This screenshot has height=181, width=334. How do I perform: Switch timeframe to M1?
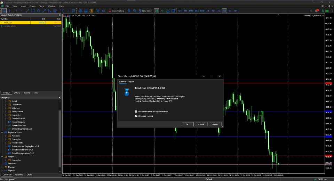click(x=180, y=11)
